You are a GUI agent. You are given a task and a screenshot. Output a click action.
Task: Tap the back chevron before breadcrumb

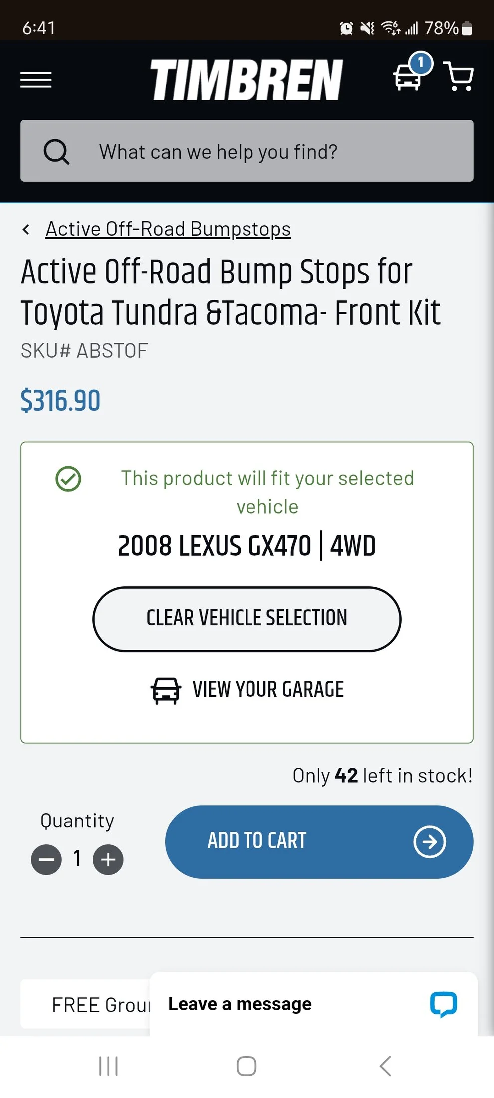coord(26,229)
